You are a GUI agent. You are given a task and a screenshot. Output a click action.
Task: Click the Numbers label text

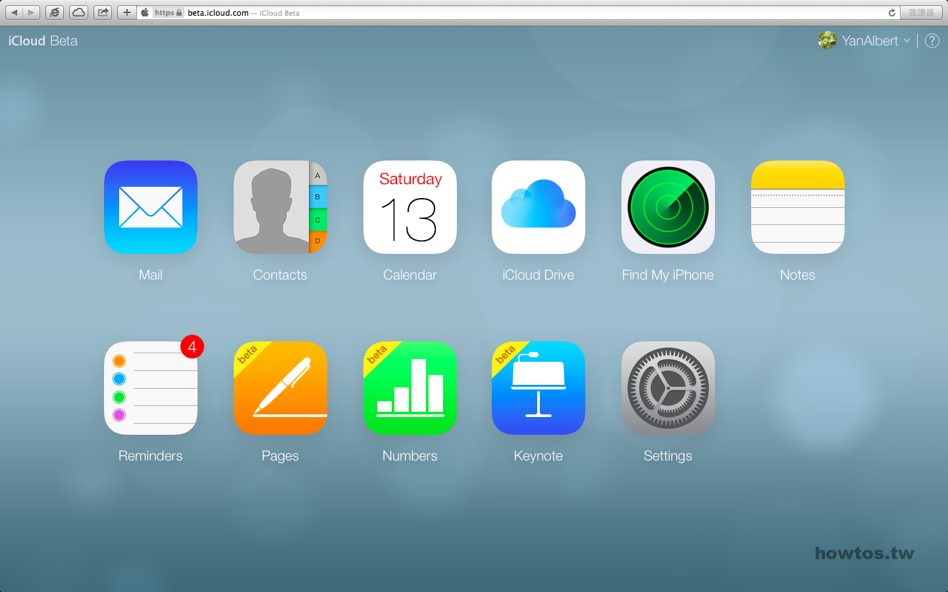pos(410,456)
